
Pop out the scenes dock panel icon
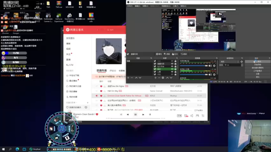(151, 58)
